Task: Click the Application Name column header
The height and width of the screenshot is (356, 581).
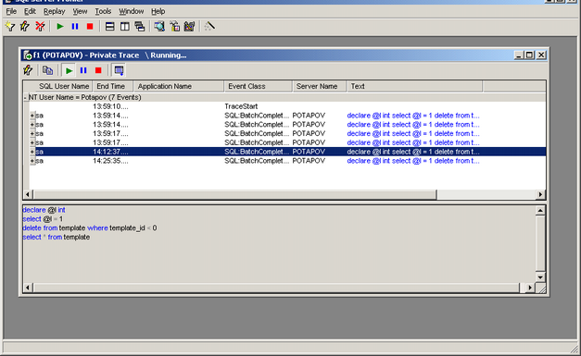Action: pyautogui.click(x=179, y=86)
